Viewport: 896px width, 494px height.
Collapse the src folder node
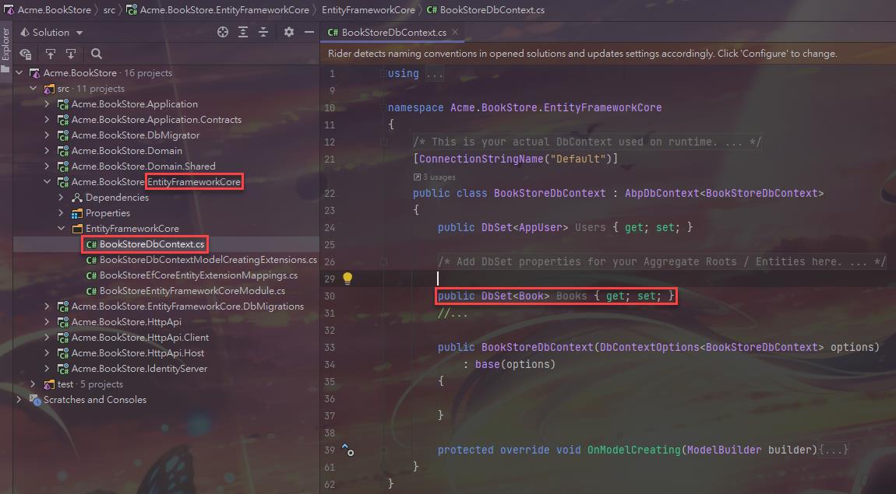(33, 89)
